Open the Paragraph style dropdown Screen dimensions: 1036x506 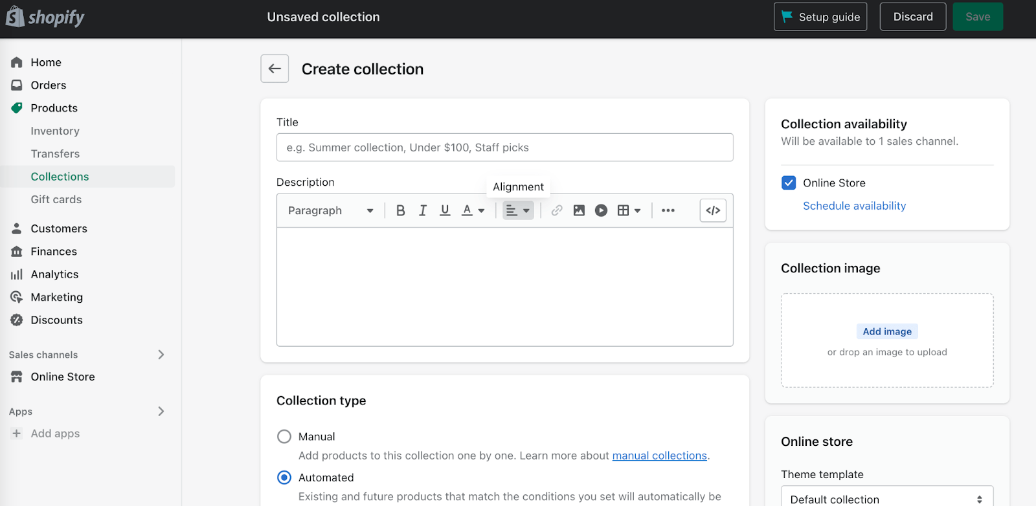(x=330, y=210)
